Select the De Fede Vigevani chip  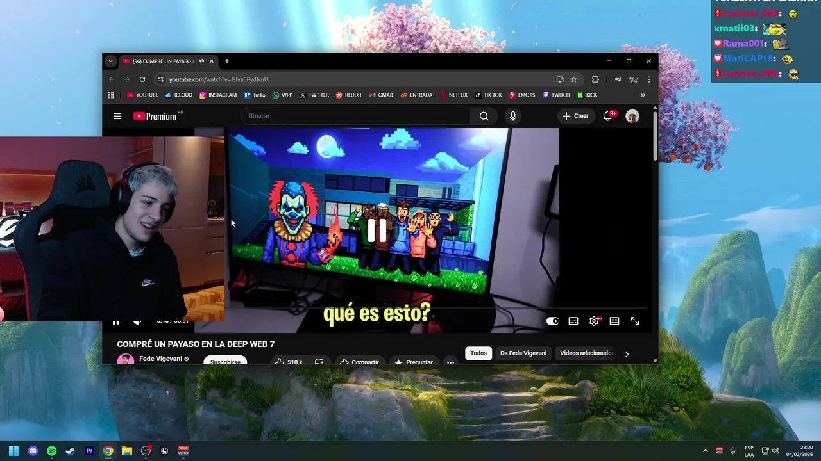(x=523, y=353)
